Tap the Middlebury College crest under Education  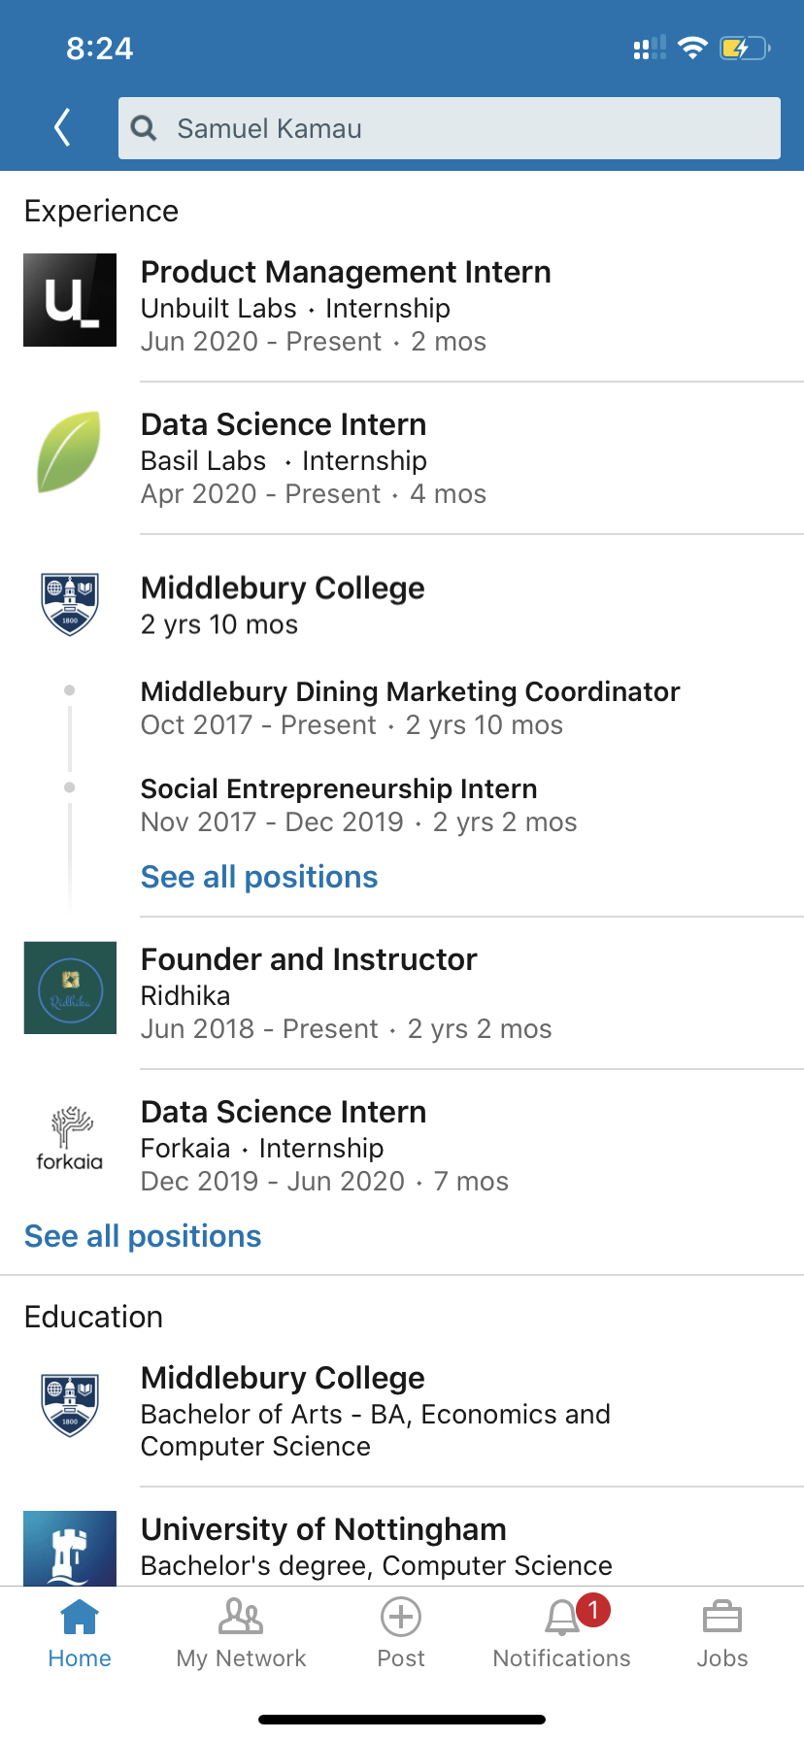point(70,1405)
